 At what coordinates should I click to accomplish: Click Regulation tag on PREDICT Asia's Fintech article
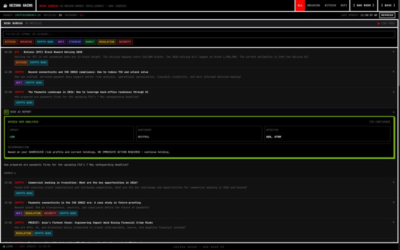[23, 233]
